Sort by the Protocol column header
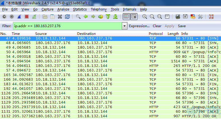Screen dimensions: 221x119 [x=158, y=34]
